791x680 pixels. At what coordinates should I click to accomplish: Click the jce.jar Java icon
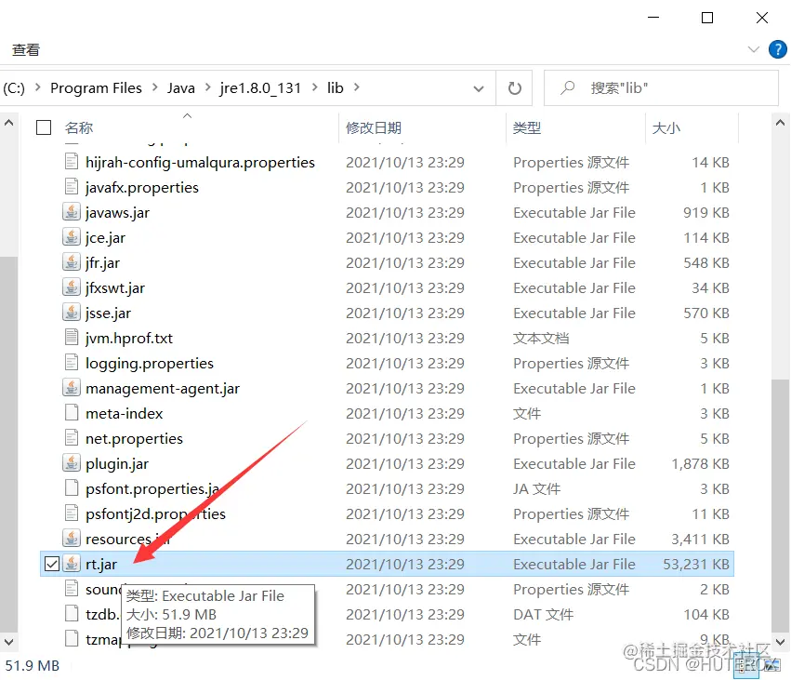72,237
